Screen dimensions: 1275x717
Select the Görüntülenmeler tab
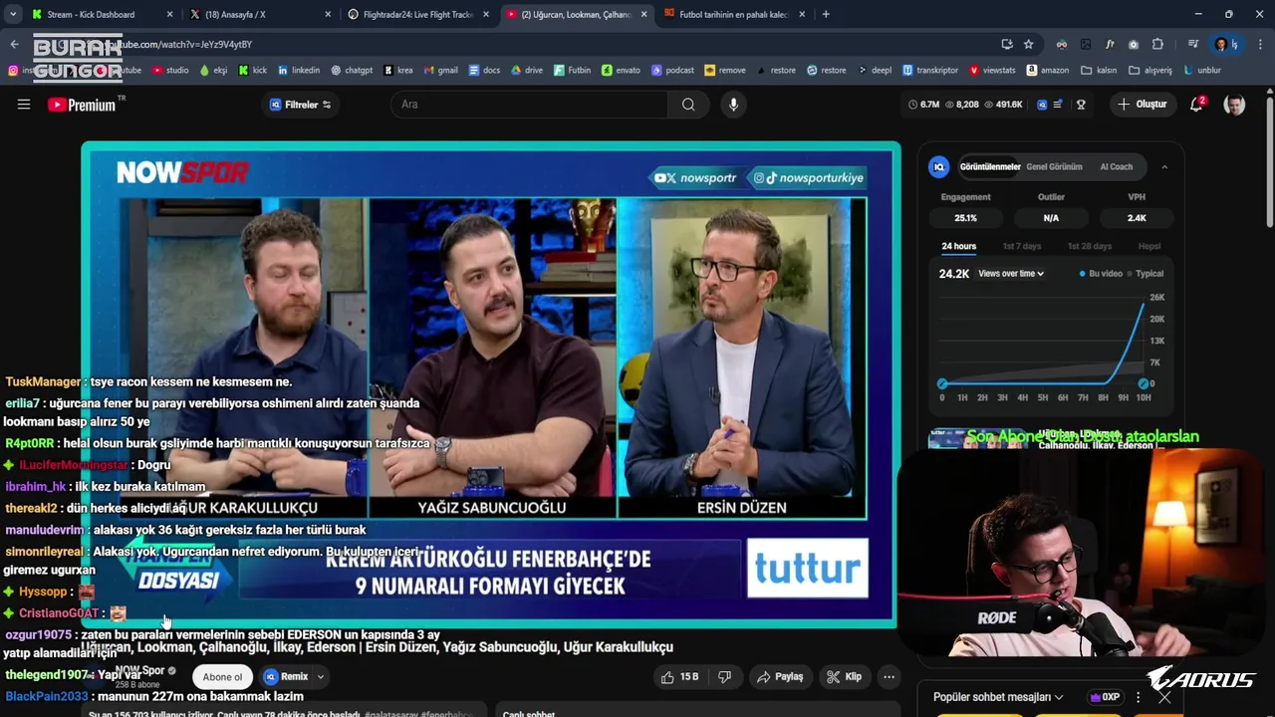point(990,167)
